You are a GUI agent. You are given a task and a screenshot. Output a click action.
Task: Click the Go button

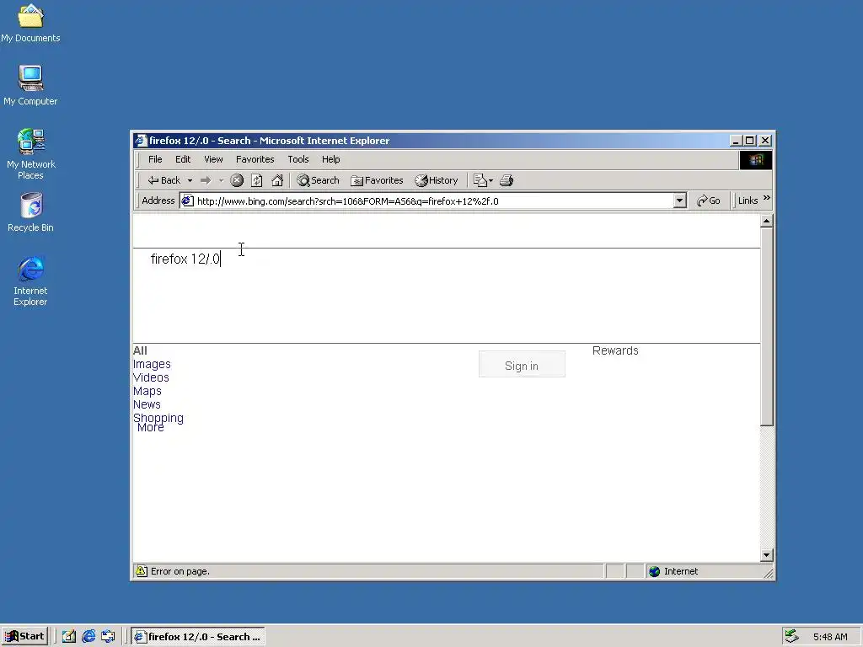pyautogui.click(x=708, y=201)
